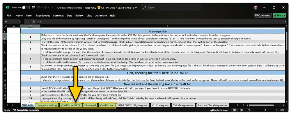Click the Comments button

coord(263,15)
